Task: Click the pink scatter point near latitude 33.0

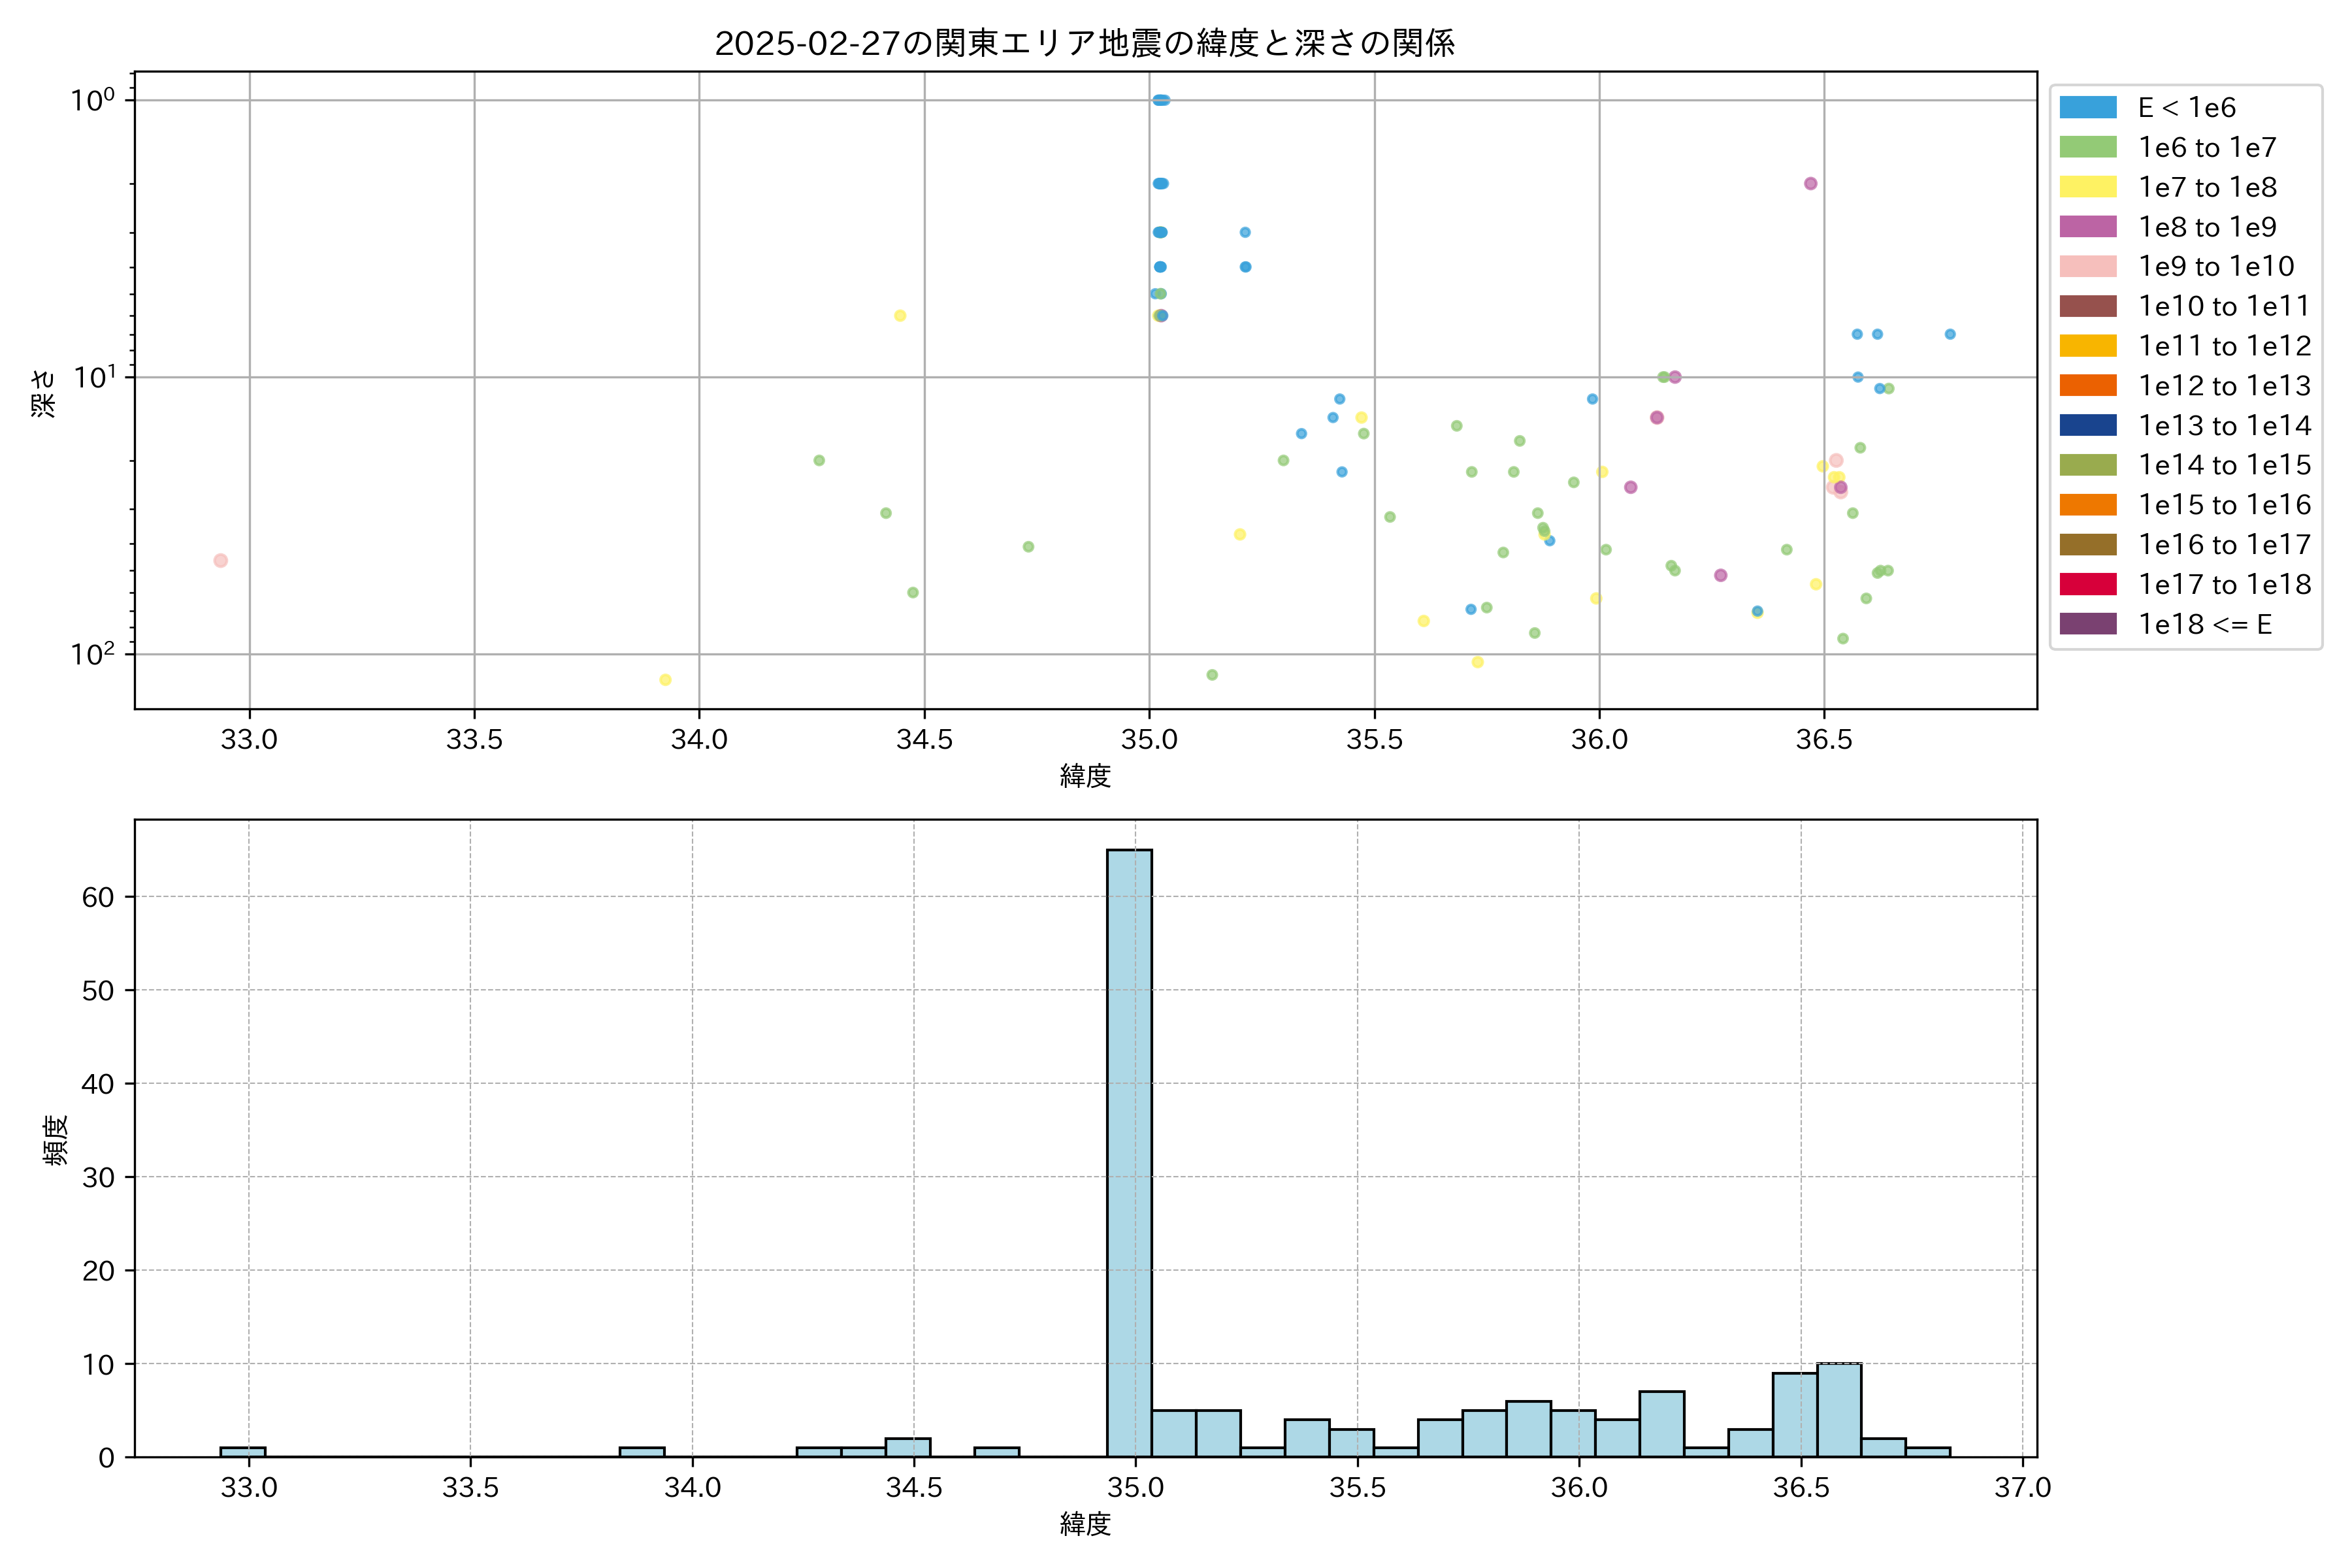Action: tap(221, 560)
